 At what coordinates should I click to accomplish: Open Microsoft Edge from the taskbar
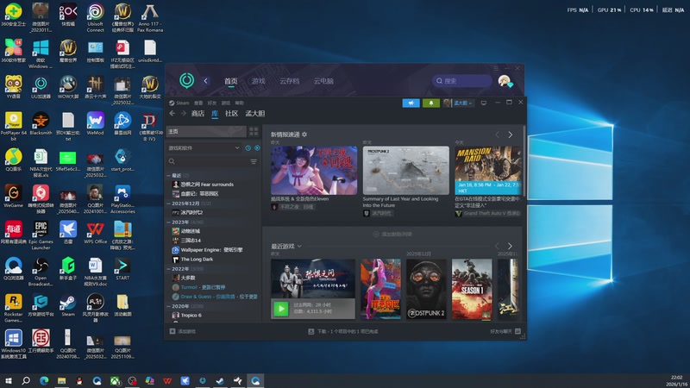[x=44, y=381]
